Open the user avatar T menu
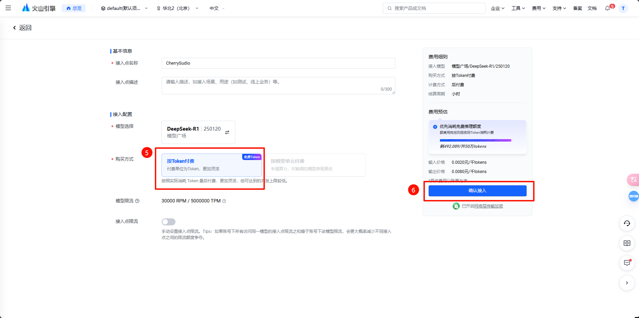 pyautogui.click(x=623, y=8)
